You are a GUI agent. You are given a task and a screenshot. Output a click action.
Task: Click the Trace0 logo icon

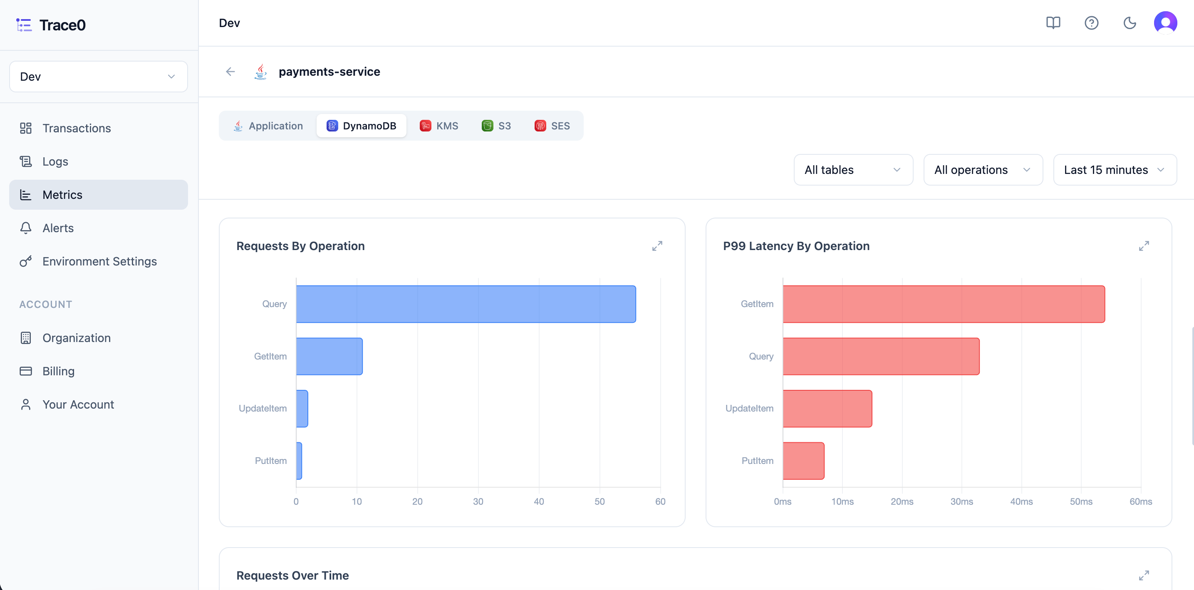(24, 25)
